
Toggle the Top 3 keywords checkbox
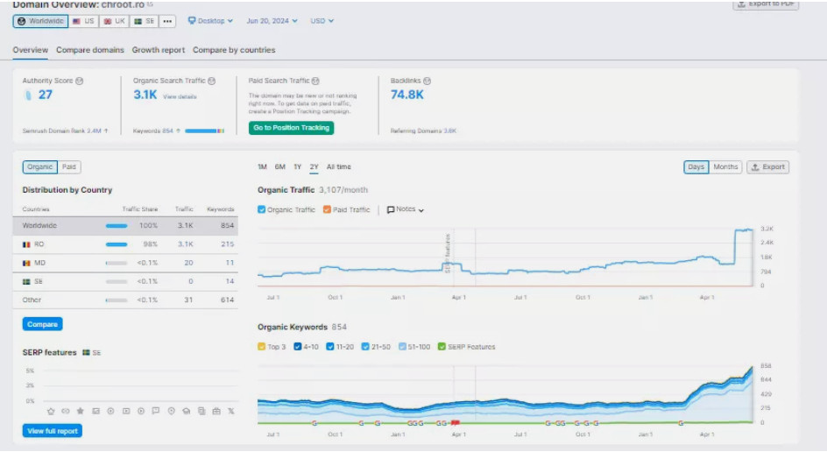point(262,347)
